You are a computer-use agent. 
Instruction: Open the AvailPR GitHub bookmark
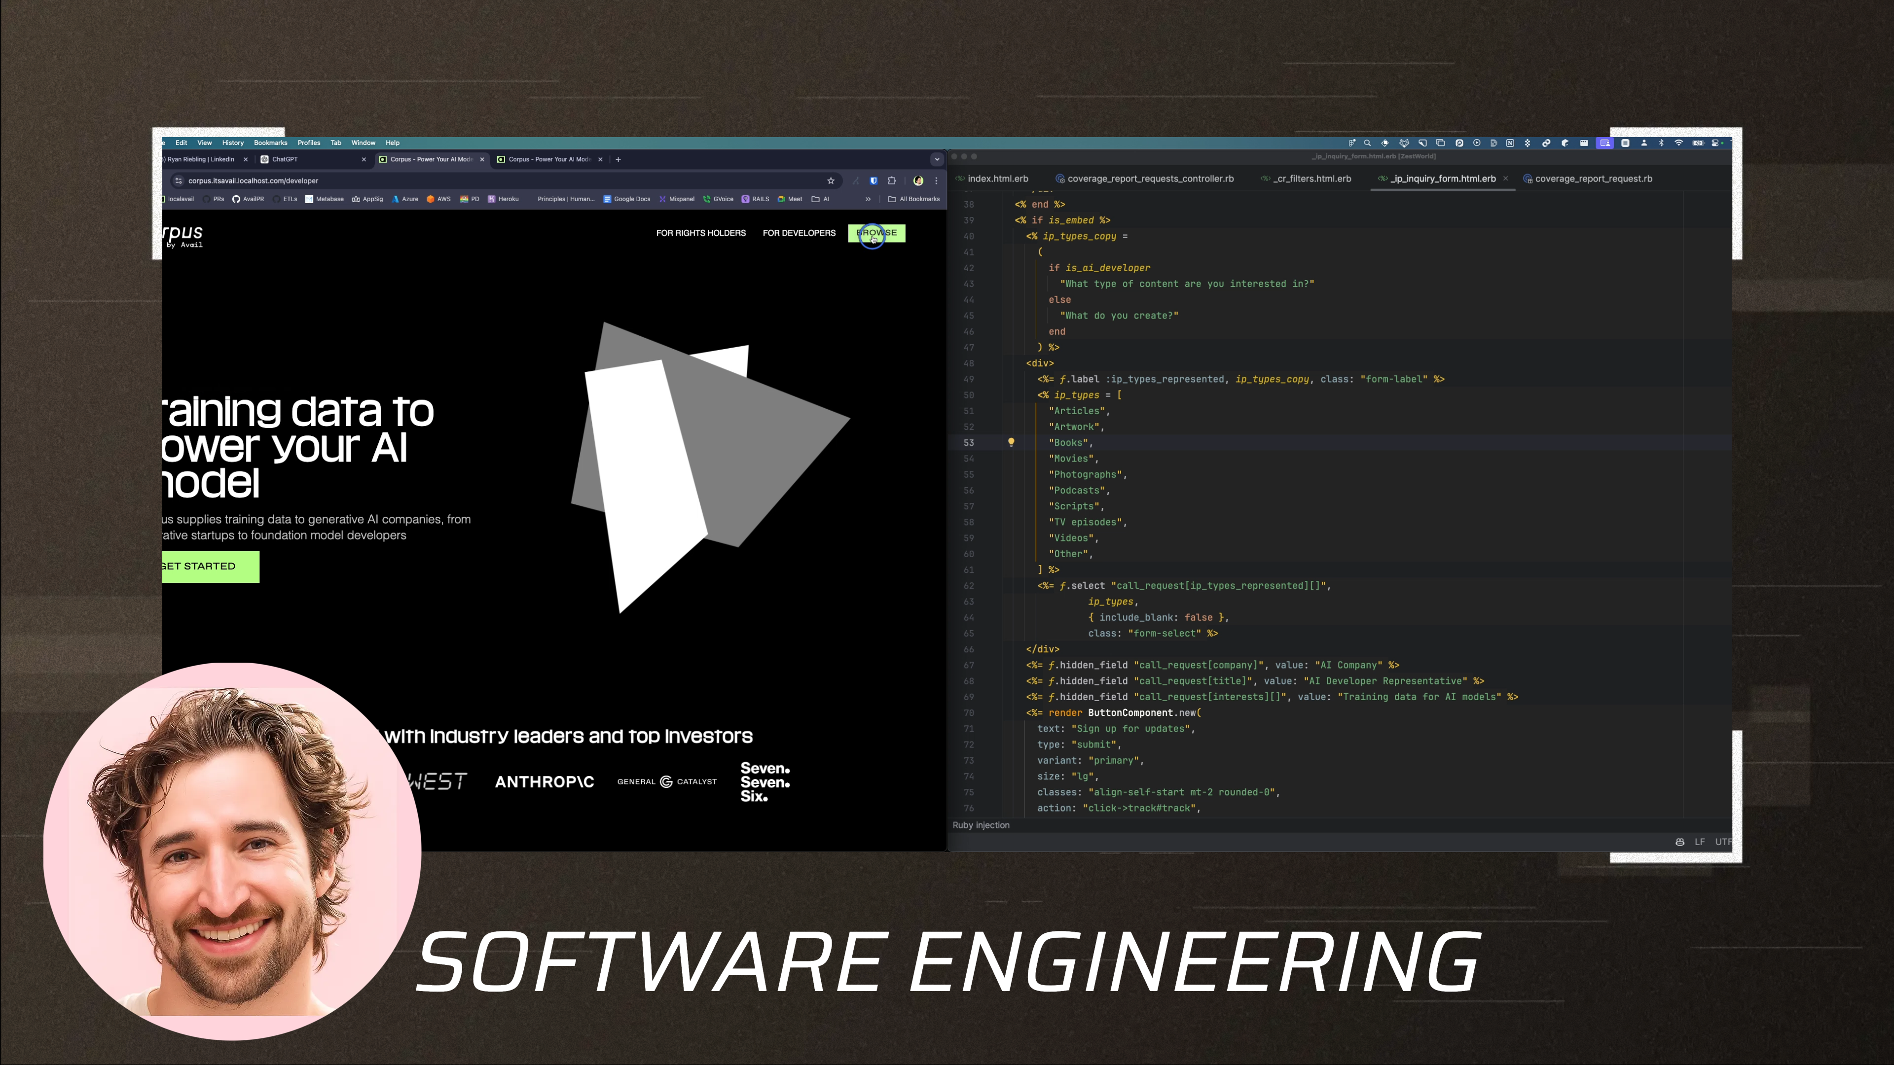pos(248,199)
